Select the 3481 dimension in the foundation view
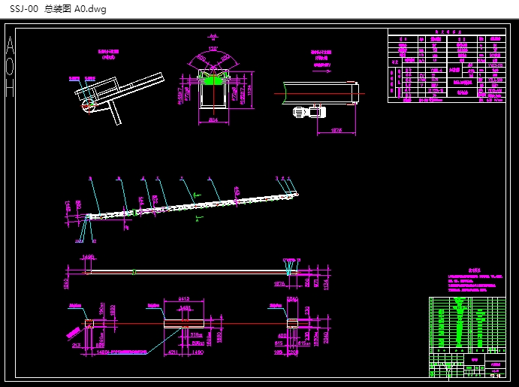 (x=185, y=308)
